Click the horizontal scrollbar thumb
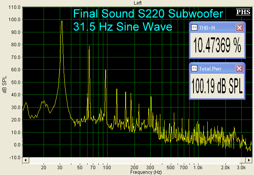254x175 pixels. pos(243,160)
